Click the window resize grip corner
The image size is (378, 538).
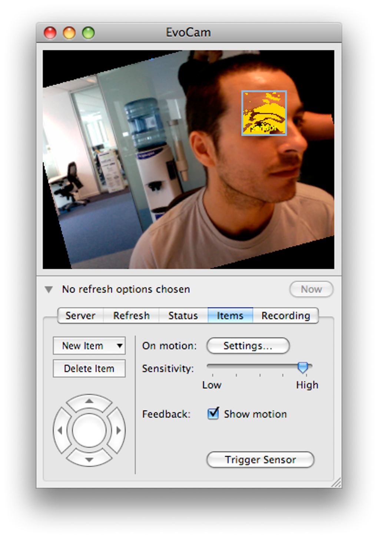point(336,482)
